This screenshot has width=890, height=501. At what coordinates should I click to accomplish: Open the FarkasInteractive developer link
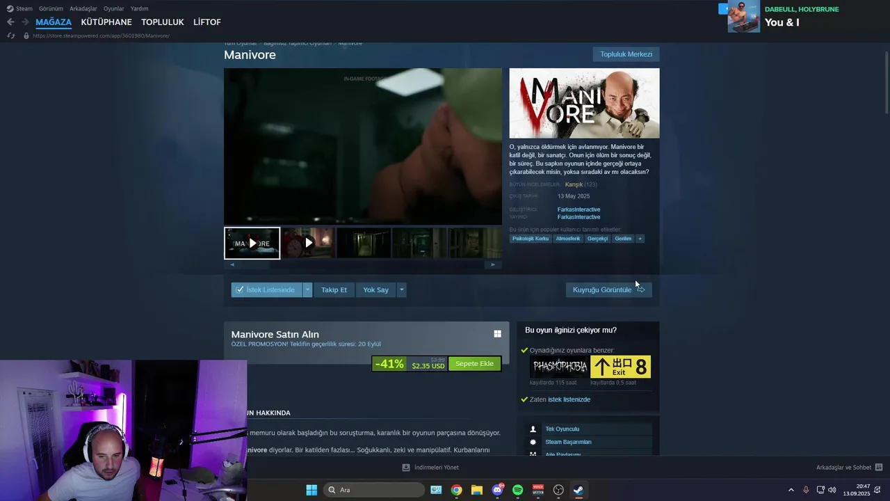[x=578, y=209]
